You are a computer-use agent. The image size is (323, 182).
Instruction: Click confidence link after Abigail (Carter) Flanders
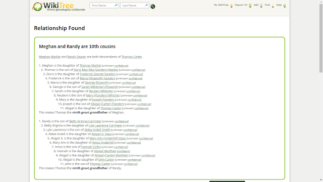pos(144,104)
